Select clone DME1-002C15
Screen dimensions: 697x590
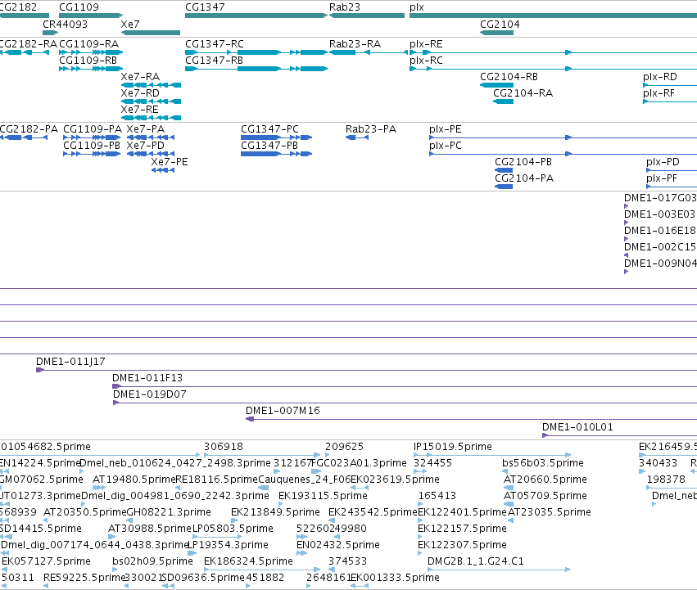tap(627, 255)
